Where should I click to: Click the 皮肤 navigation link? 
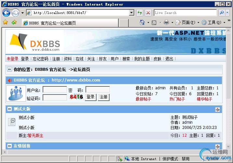157,59
